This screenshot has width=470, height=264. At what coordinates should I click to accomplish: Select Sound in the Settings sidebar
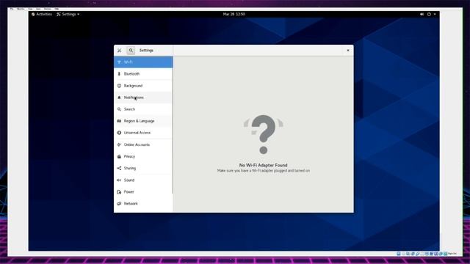143,180
